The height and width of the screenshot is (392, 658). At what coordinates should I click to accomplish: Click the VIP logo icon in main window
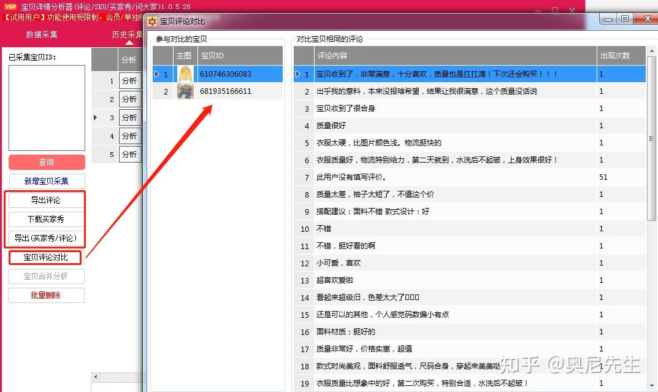[10, 7]
